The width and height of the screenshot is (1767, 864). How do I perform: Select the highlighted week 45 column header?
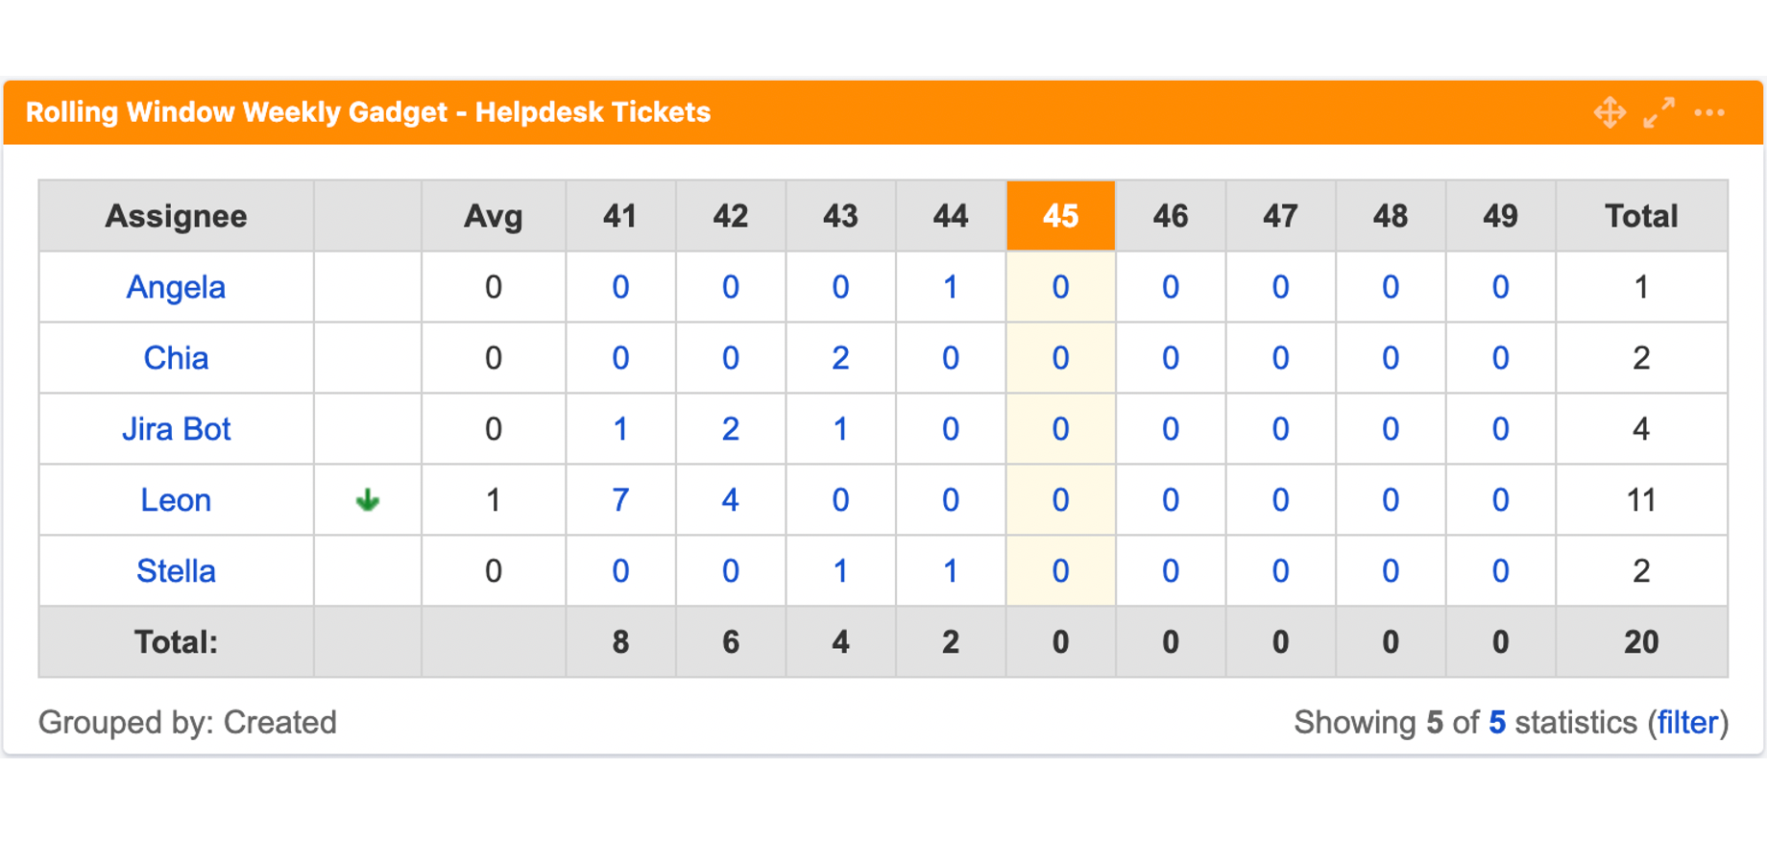(x=1060, y=216)
